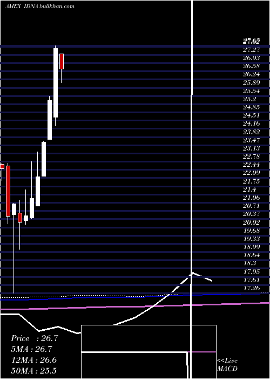The width and height of the screenshot is (270, 379).
Task: Click the 25.2 price axis label
Action: pyautogui.click(x=249, y=99)
